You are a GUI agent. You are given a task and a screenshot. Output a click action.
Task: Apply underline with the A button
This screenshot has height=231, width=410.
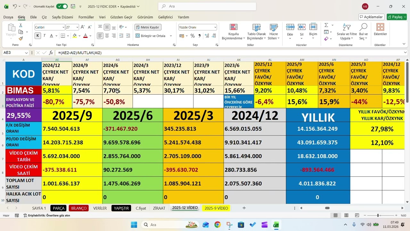tap(52, 36)
